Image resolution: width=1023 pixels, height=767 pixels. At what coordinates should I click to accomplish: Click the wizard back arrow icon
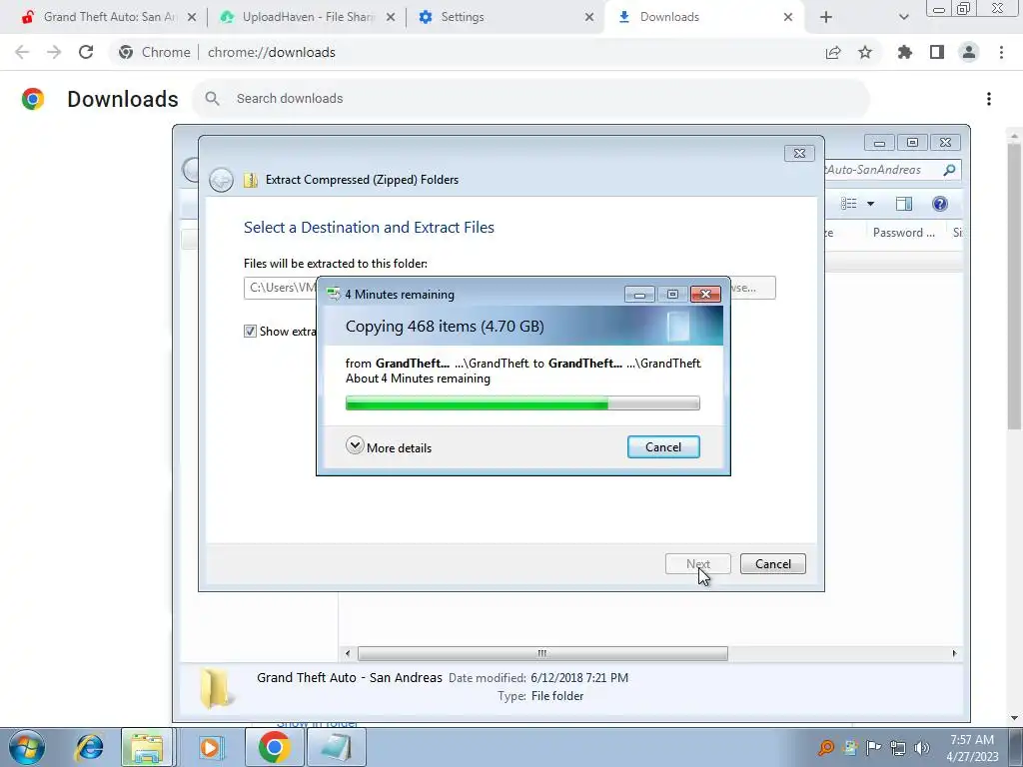(x=221, y=180)
